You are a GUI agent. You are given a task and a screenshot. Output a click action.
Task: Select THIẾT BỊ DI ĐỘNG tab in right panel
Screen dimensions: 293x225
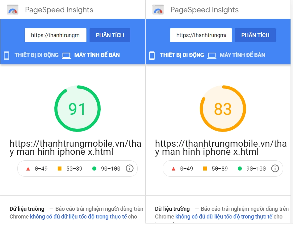[182, 55]
